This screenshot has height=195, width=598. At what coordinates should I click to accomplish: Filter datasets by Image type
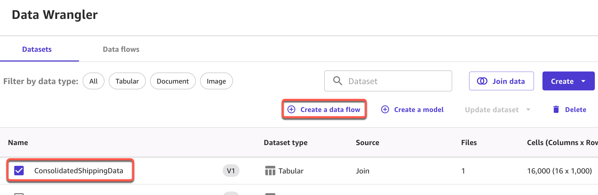[x=216, y=81]
